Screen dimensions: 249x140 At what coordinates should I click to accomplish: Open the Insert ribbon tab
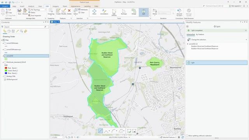point(22,6)
